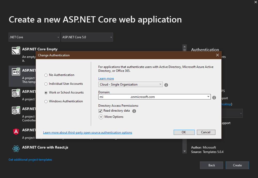Open the .NET Core framework dropdown
Screen dimensions: 258x178
click(x=34, y=37)
